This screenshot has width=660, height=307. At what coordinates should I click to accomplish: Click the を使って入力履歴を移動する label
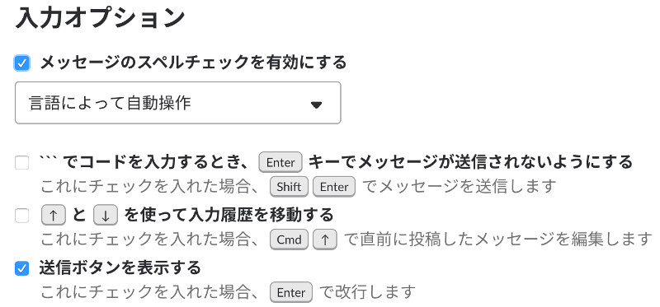click(x=229, y=216)
